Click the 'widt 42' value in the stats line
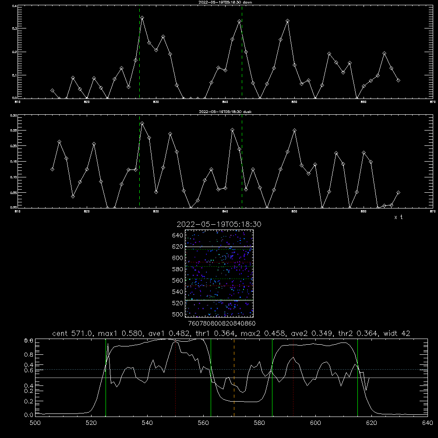Viewport: 438px width, 438px height. 397,333
